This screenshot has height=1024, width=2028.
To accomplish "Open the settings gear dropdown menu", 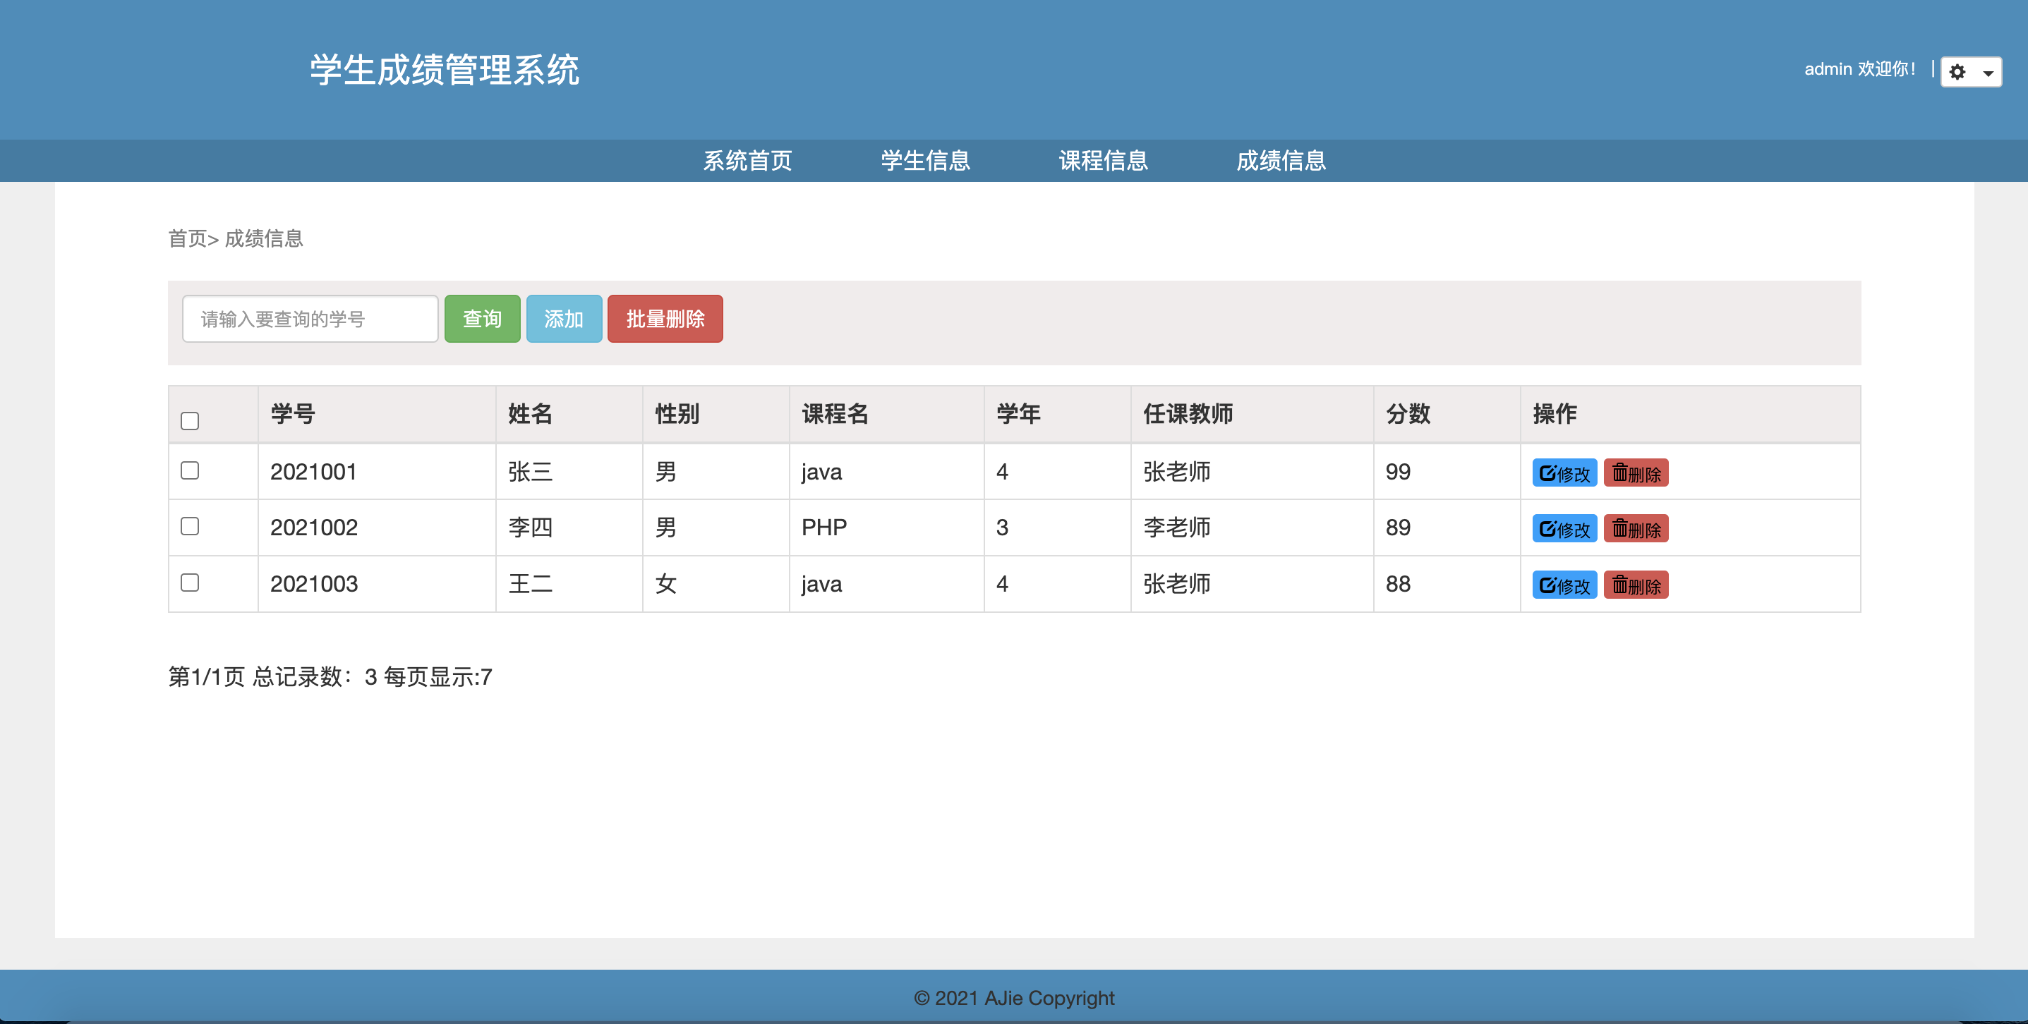I will [x=1971, y=72].
